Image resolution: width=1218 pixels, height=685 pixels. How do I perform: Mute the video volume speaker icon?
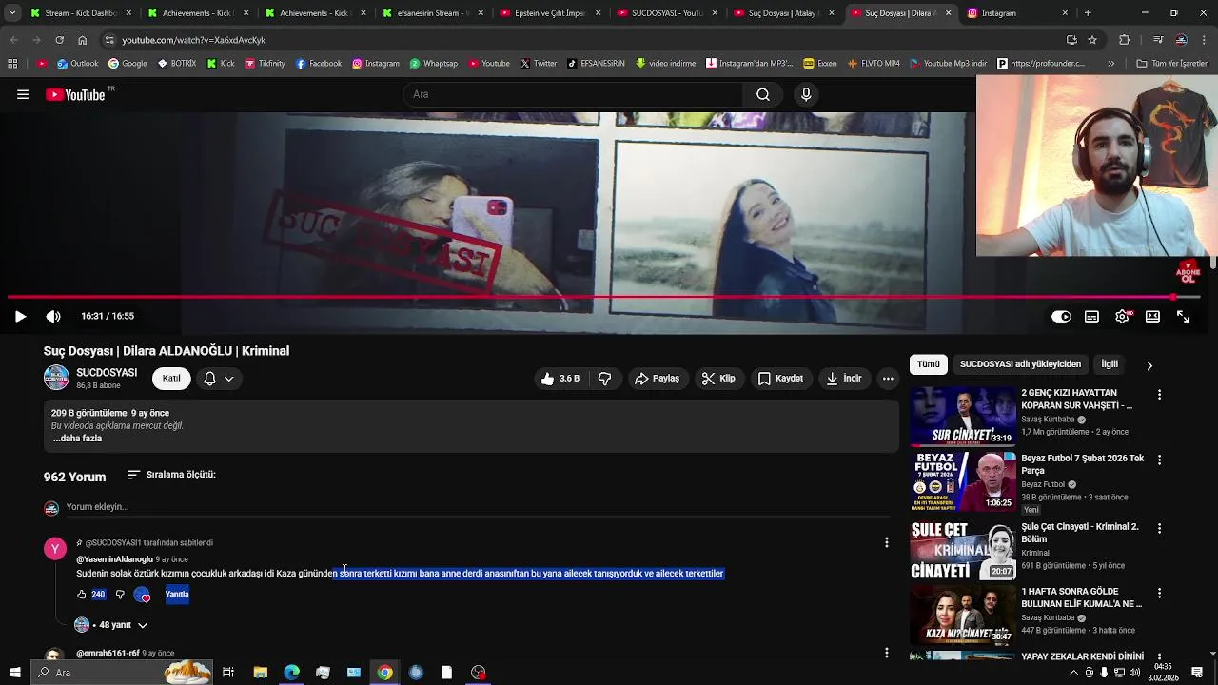(x=53, y=317)
